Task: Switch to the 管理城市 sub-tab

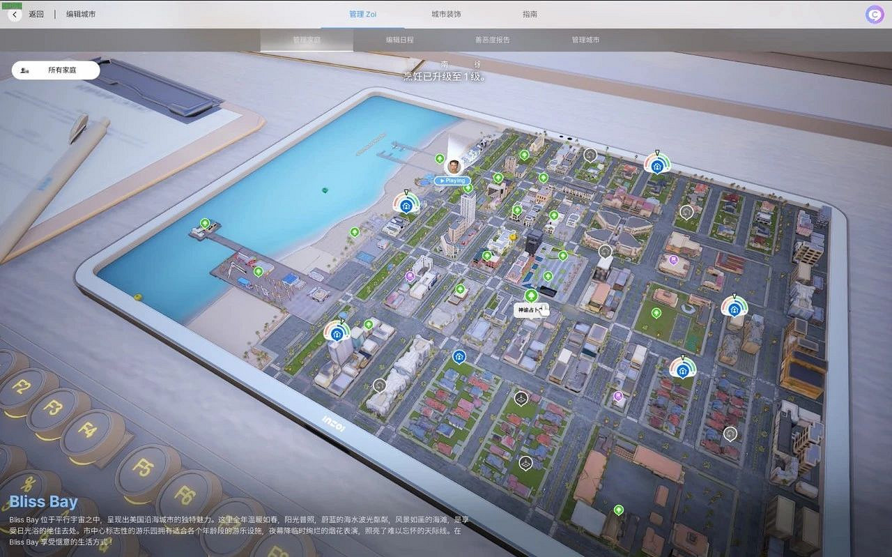Action: pyautogui.click(x=585, y=40)
